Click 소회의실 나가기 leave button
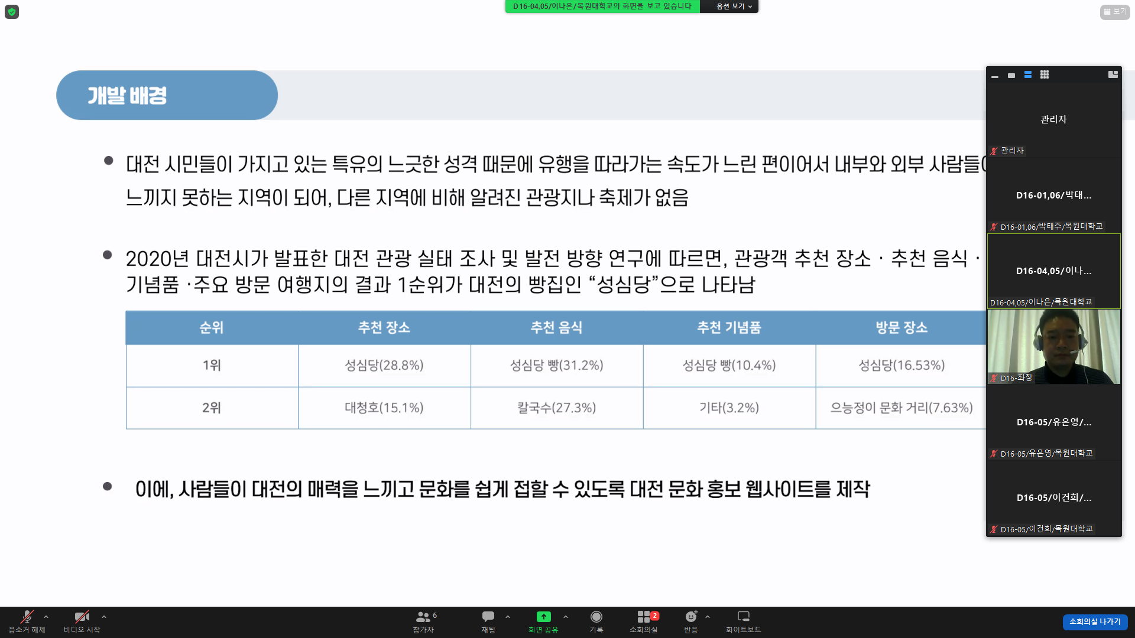The height and width of the screenshot is (638, 1135). (1095, 621)
